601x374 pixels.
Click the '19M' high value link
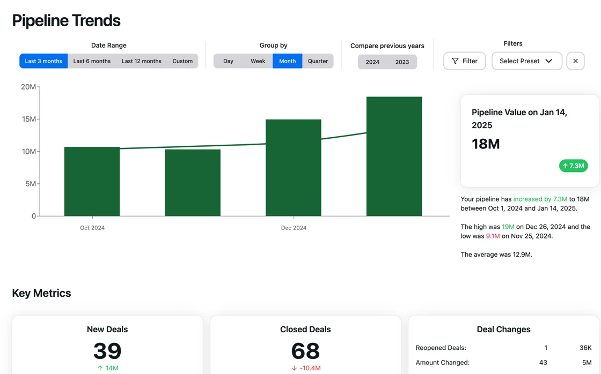(x=508, y=227)
